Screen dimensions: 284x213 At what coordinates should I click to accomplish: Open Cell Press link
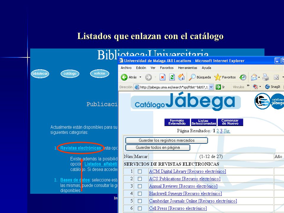pos(178,209)
